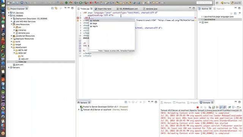Expand 01_Servlets project
The image size is (243, 137).
tap(9, 13)
